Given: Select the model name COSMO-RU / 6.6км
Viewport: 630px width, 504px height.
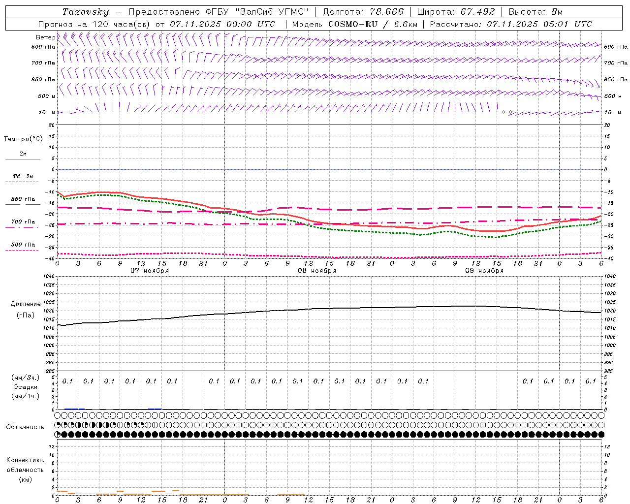Looking at the screenshot, I should pyautogui.click(x=373, y=24).
